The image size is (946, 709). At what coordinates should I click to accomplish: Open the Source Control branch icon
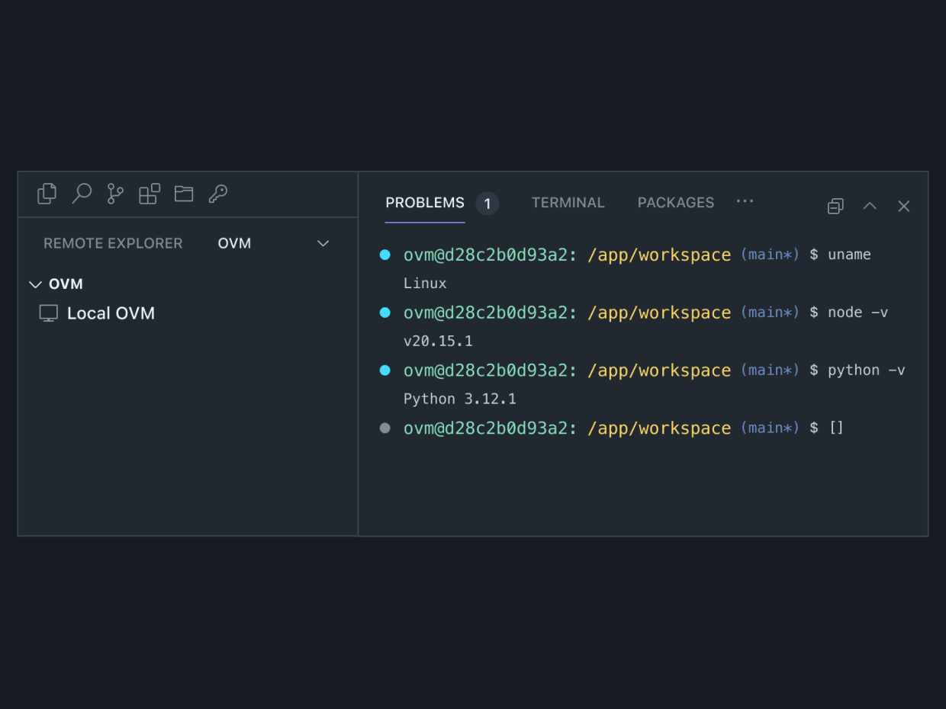115,194
